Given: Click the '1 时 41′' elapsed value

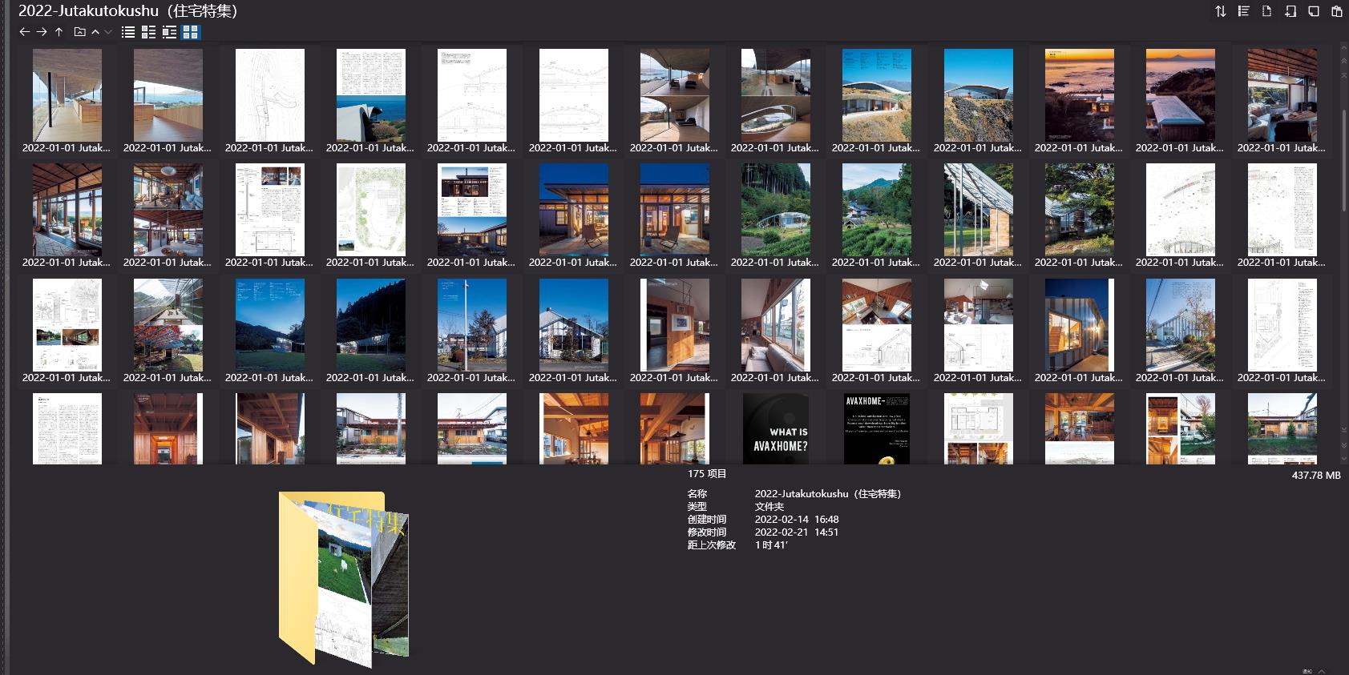Looking at the screenshot, I should pyautogui.click(x=771, y=545).
